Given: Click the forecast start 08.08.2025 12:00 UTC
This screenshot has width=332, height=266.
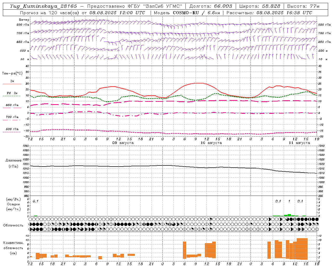Looking at the screenshot, I should 117,13.
